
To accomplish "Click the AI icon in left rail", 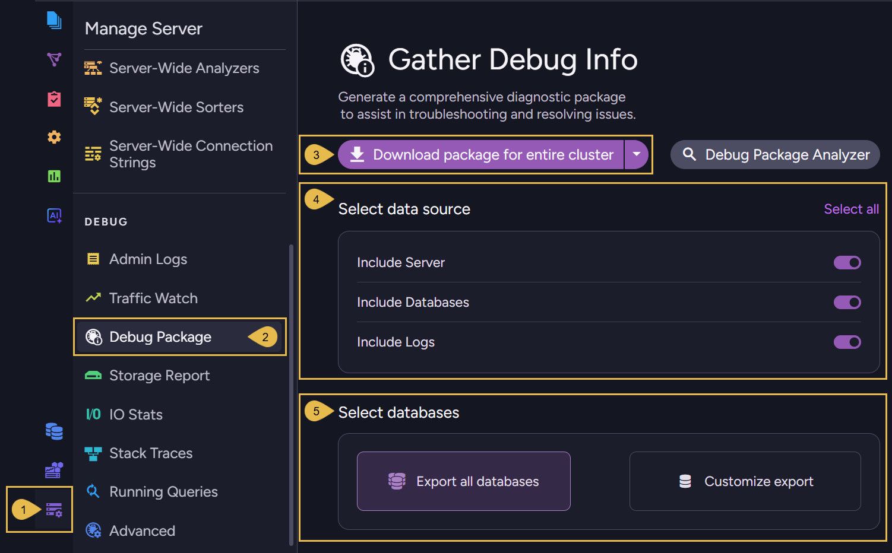I will (x=54, y=215).
